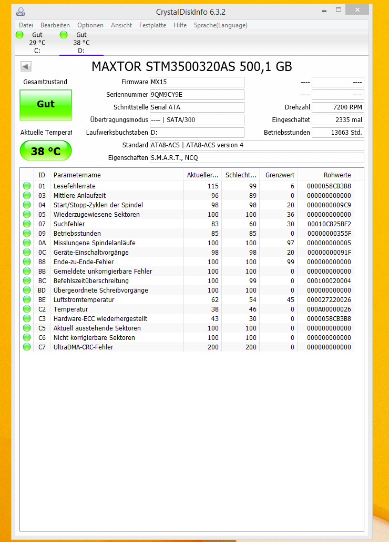
Task: Open the Datei menu
Action: coord(26,25)
